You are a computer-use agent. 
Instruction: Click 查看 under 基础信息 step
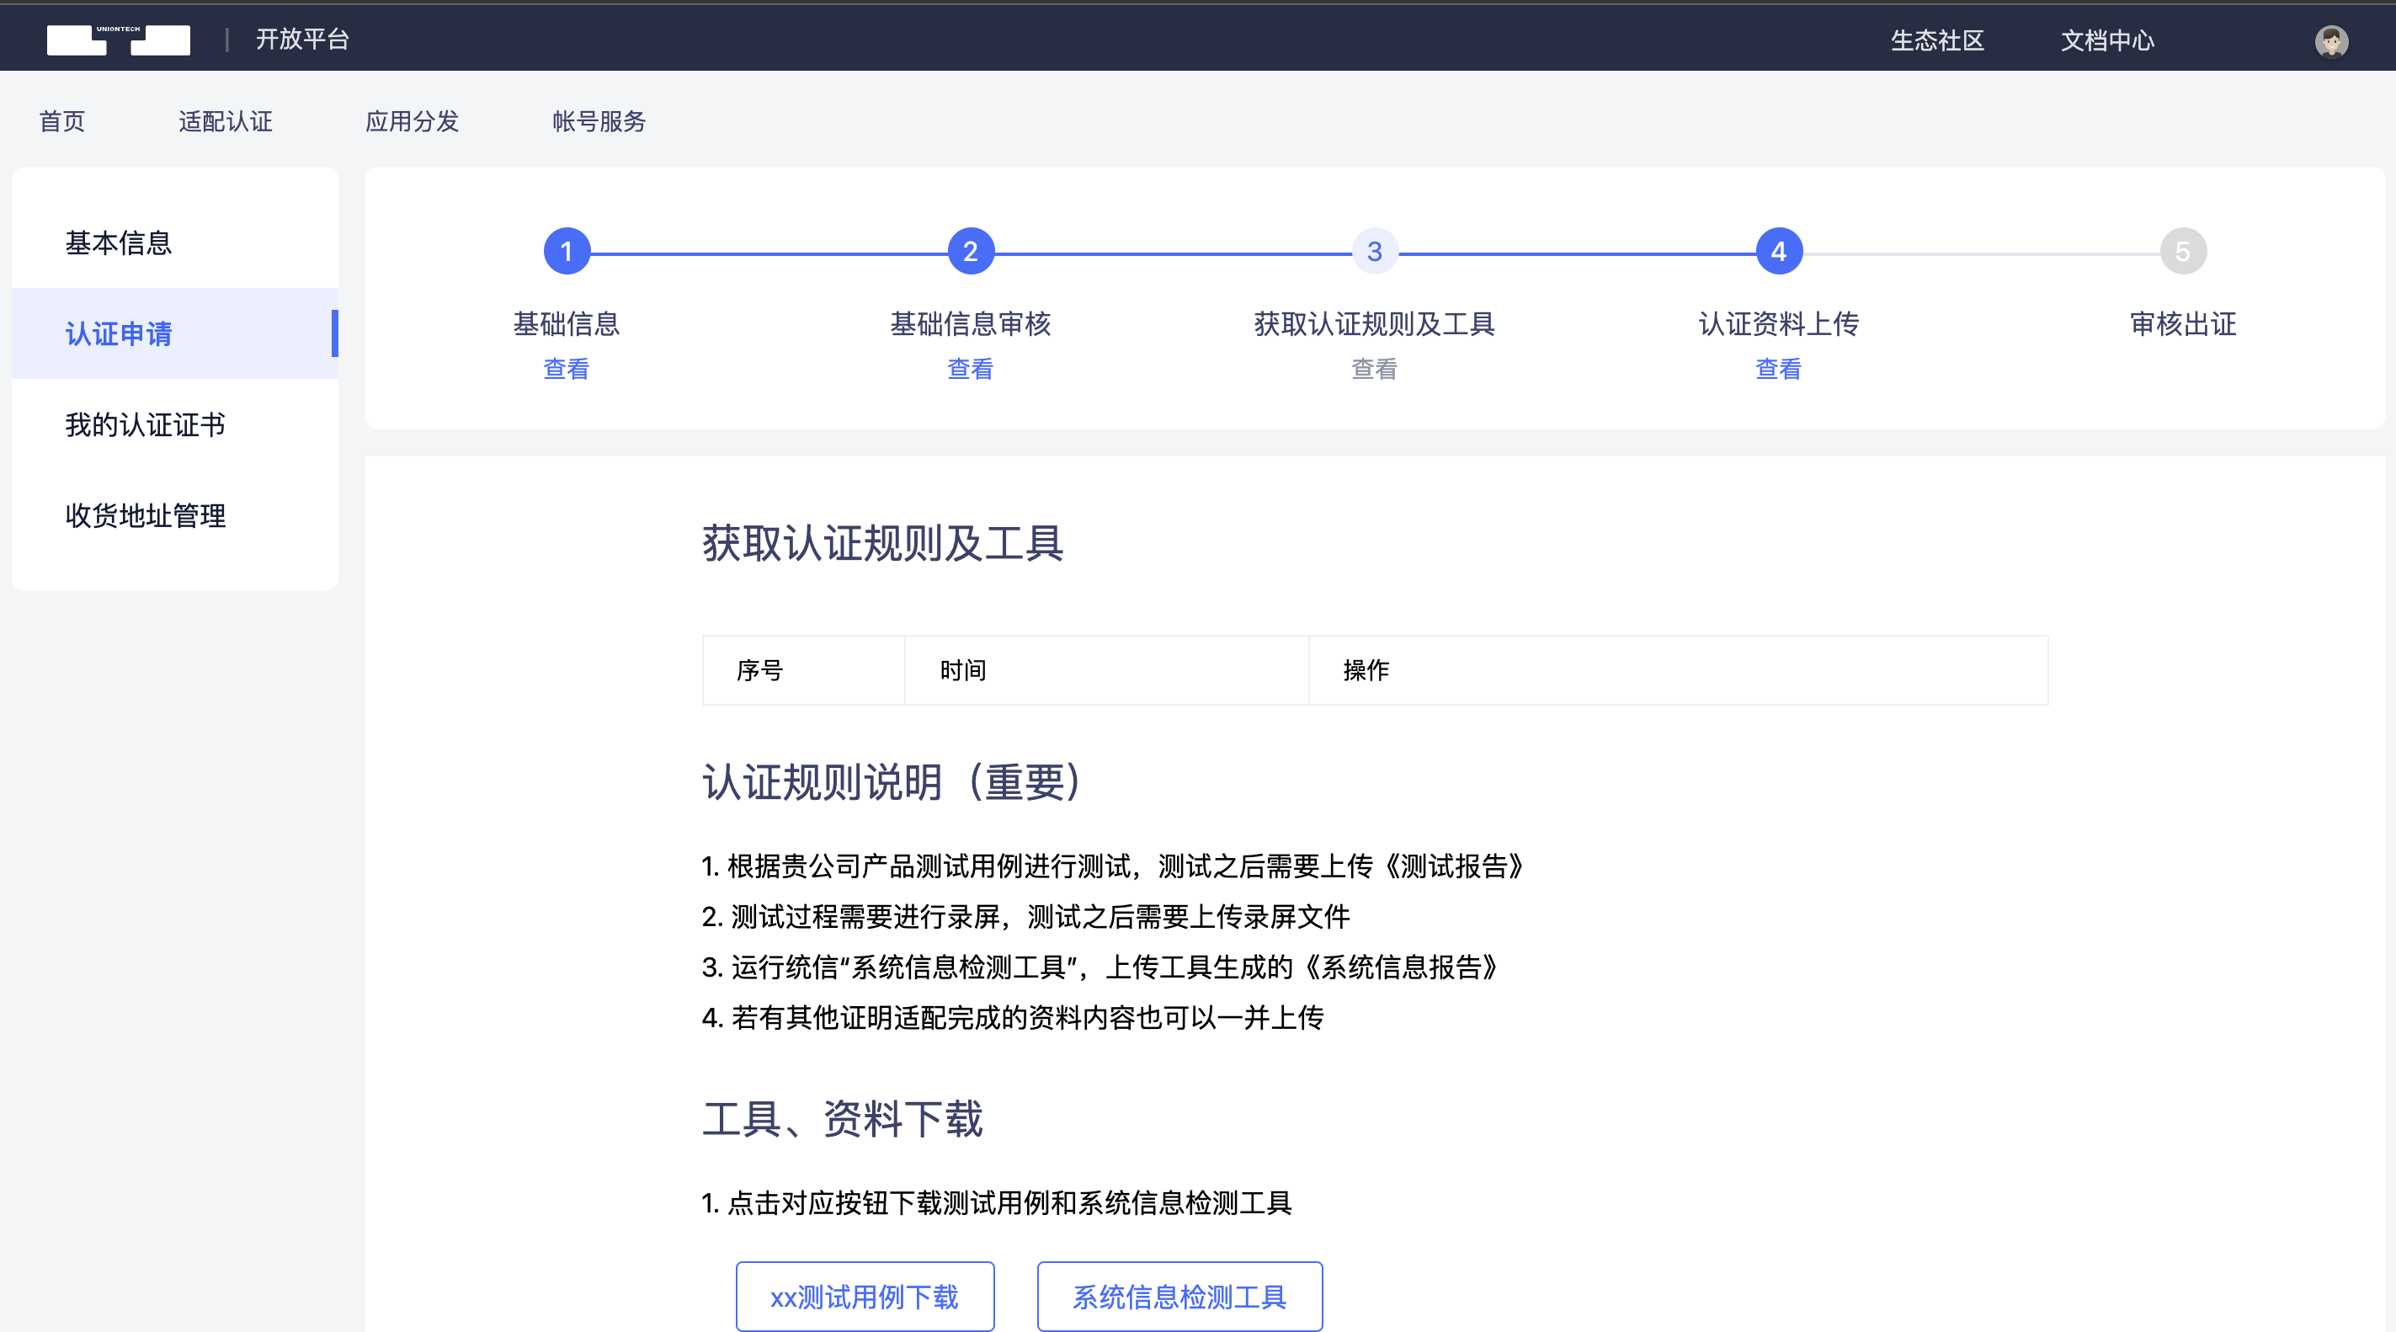click(567, 370)
